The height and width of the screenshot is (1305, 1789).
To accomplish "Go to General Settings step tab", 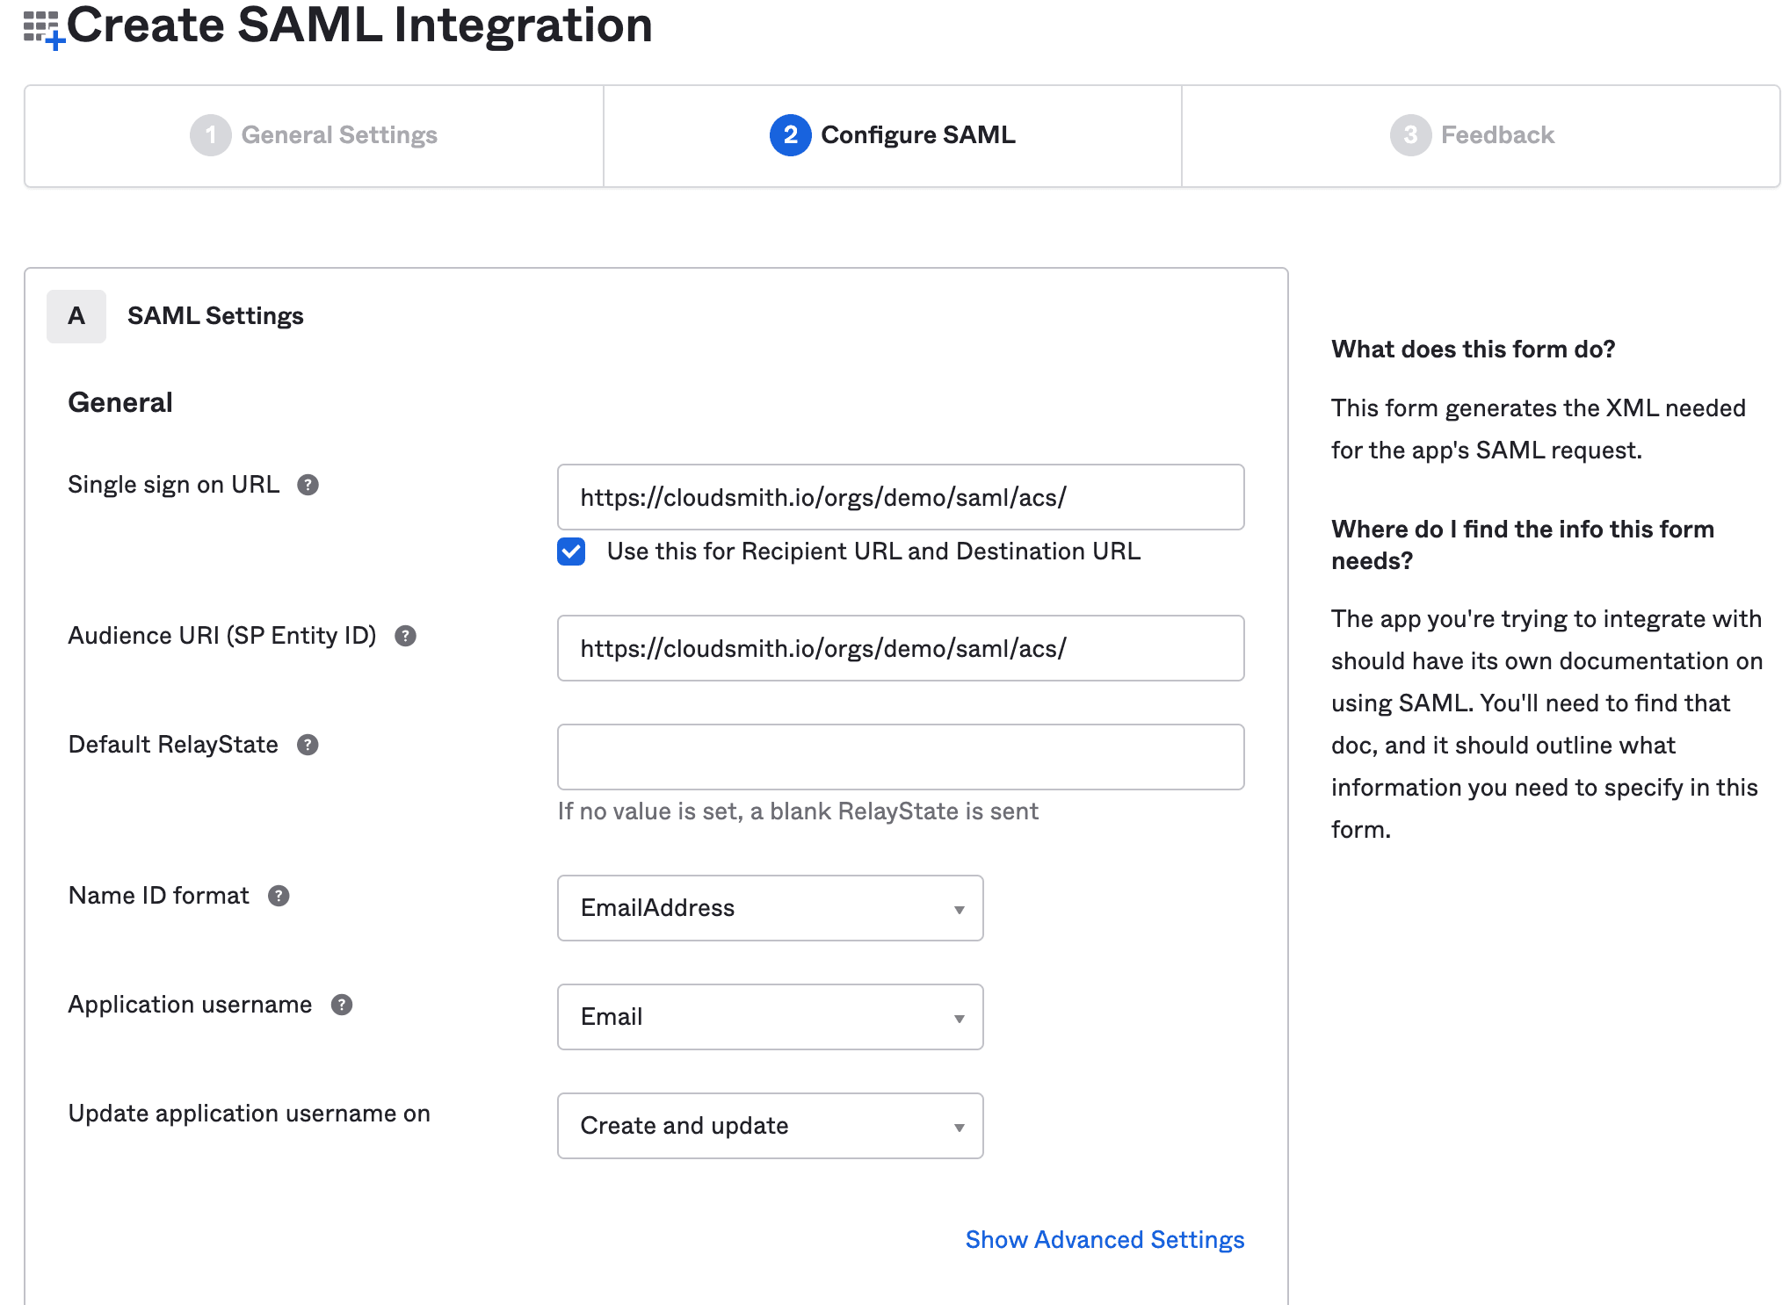I will [x=339, y=135].
